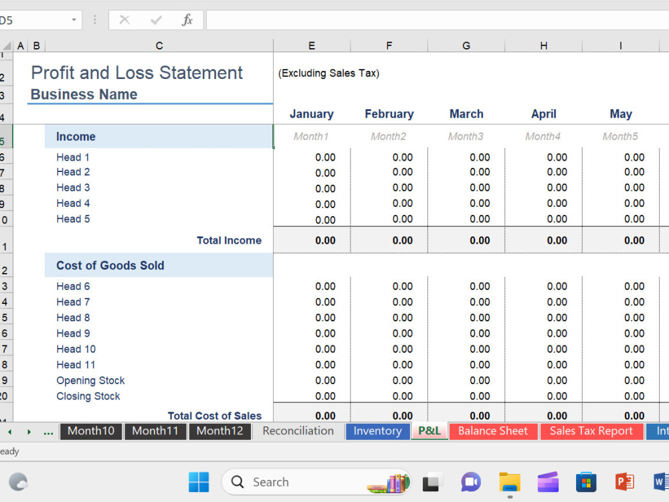669x502 pixels.
Task: Open the Name Box dropdown arrow
Action: [x=74, y=20]
